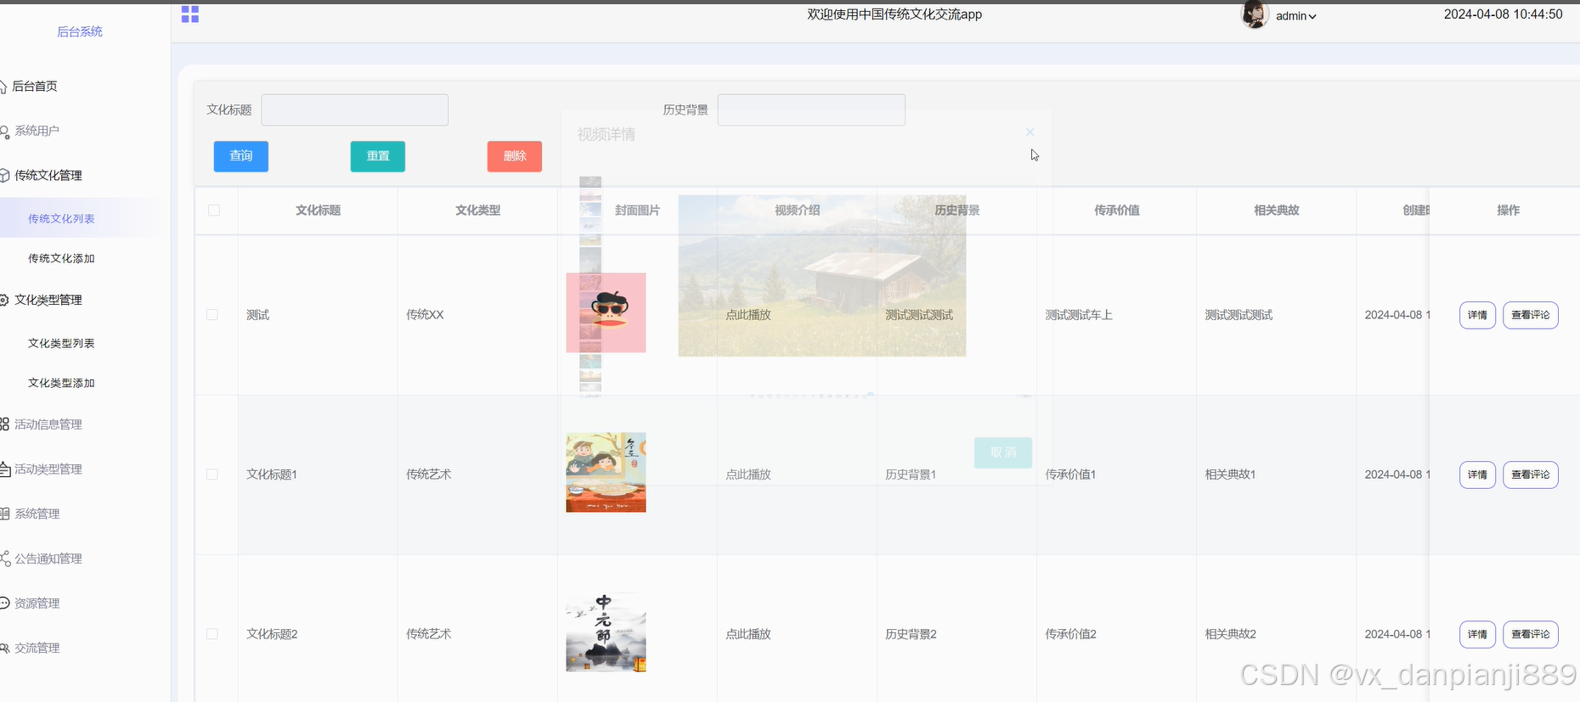1580x702 pixels.
Task: Focus the 文化标题 search field
Action: coord(354,110)
